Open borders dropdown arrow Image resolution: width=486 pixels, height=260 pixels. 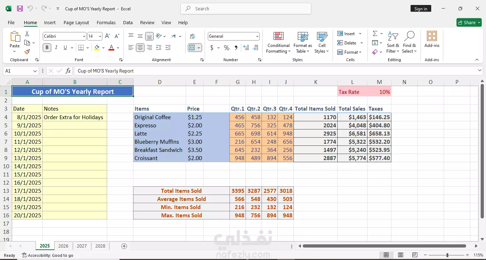pyautogui.click(x=88, y=48)
